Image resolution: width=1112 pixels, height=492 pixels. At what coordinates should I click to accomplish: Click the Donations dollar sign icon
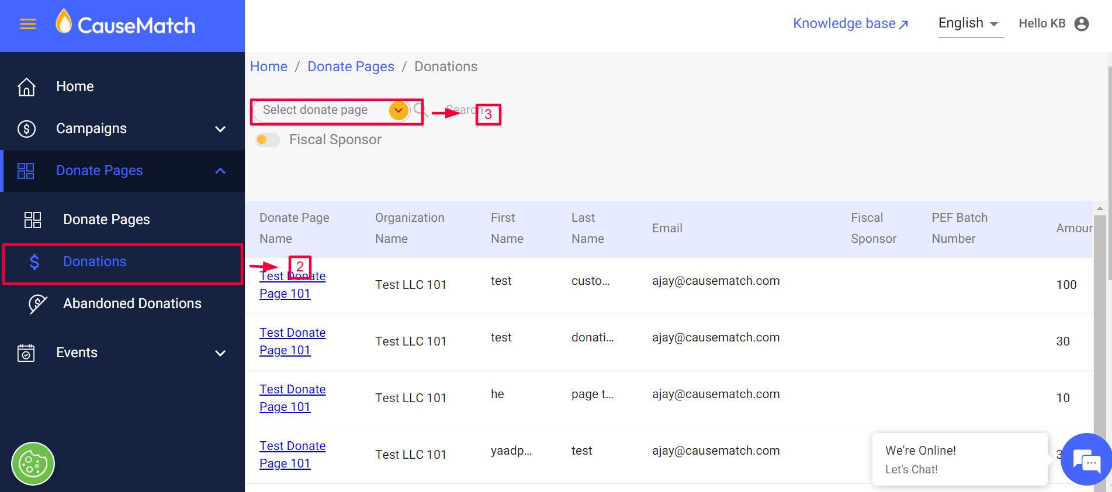(x=34, y=261)
